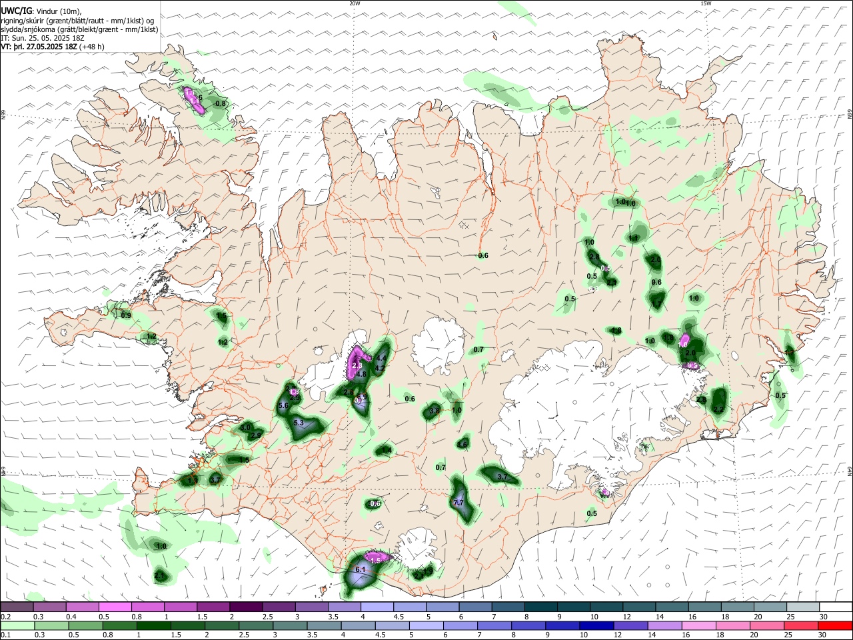Click the 4.8 precipitation value
Viewport: 853px width, 640px height.
[361, 375]
